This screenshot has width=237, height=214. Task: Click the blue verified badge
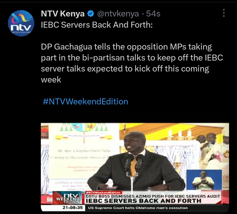(91, 14)
